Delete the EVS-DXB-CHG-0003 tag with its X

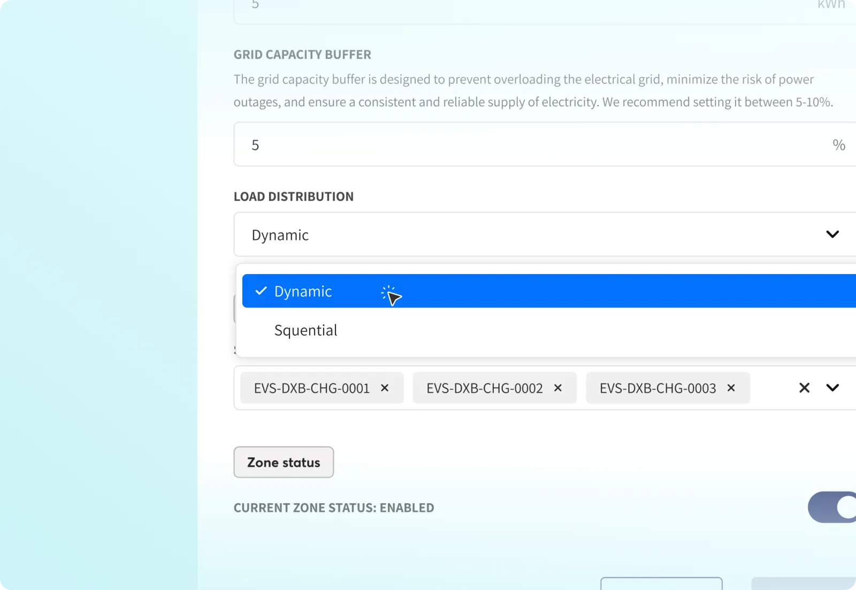pyautogui.click(x=731, y=388)
